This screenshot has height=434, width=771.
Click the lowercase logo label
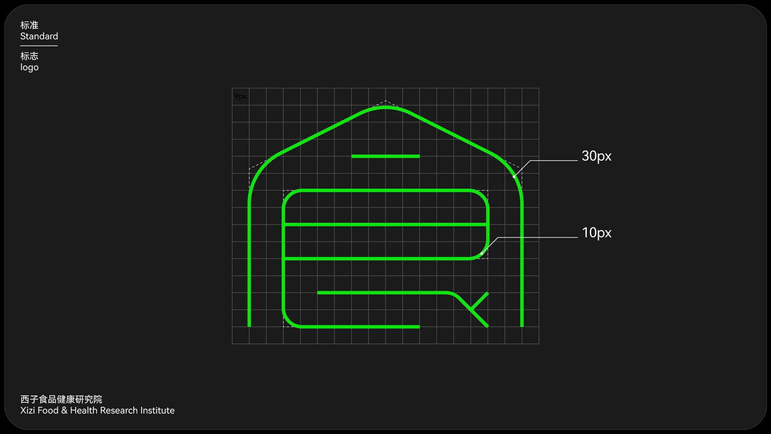(29, 67)
